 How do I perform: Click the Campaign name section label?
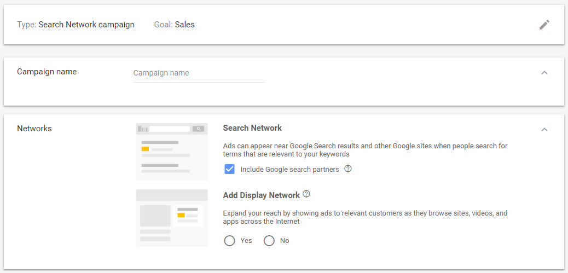click(47, 72)
